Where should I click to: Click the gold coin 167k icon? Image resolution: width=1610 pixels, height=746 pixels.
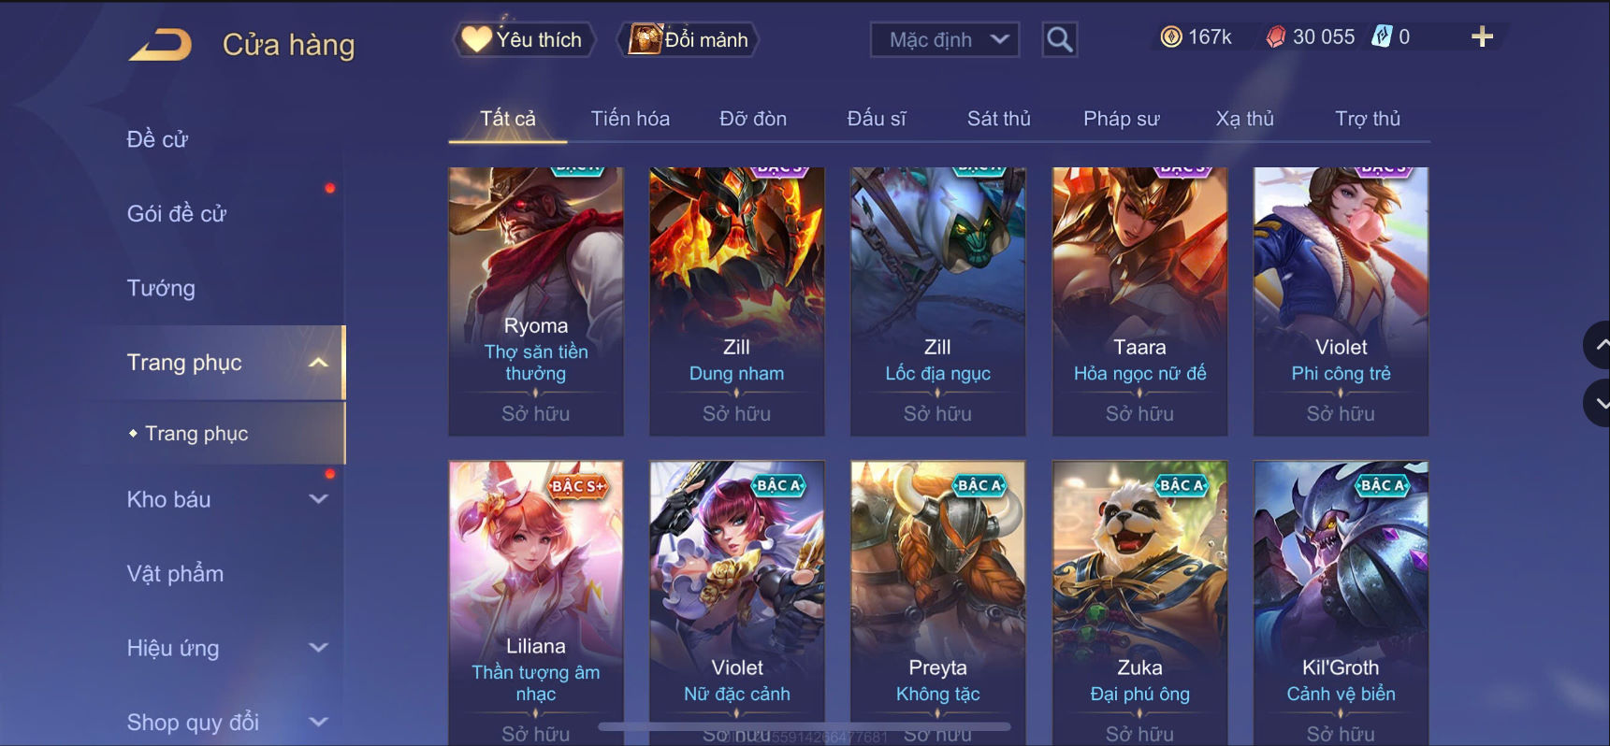[x=1171, y=36]
